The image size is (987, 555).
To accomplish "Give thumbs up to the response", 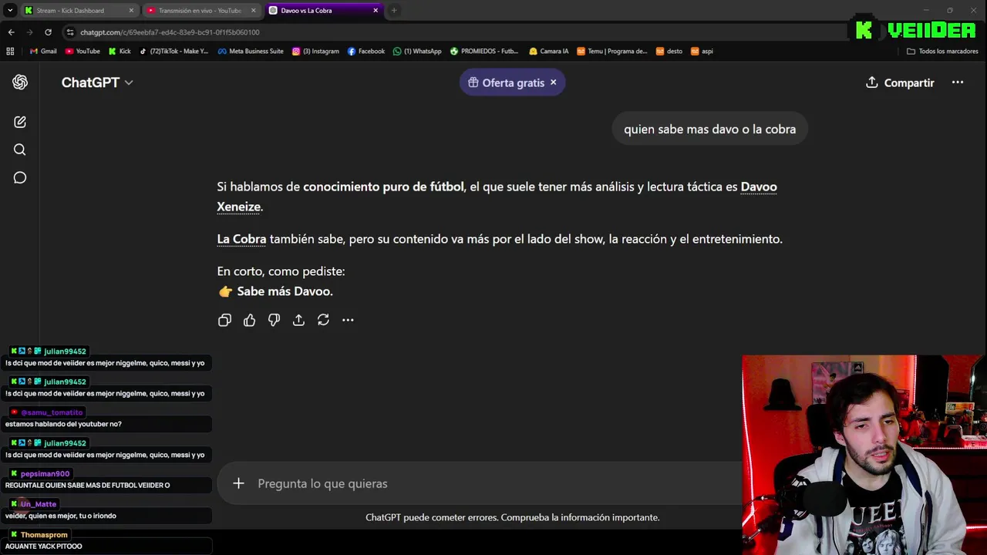I will coord(249,320).
